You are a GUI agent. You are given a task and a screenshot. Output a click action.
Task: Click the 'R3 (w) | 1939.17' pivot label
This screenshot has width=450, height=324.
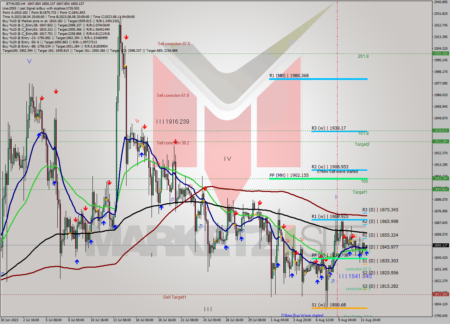tap(329, 128)
